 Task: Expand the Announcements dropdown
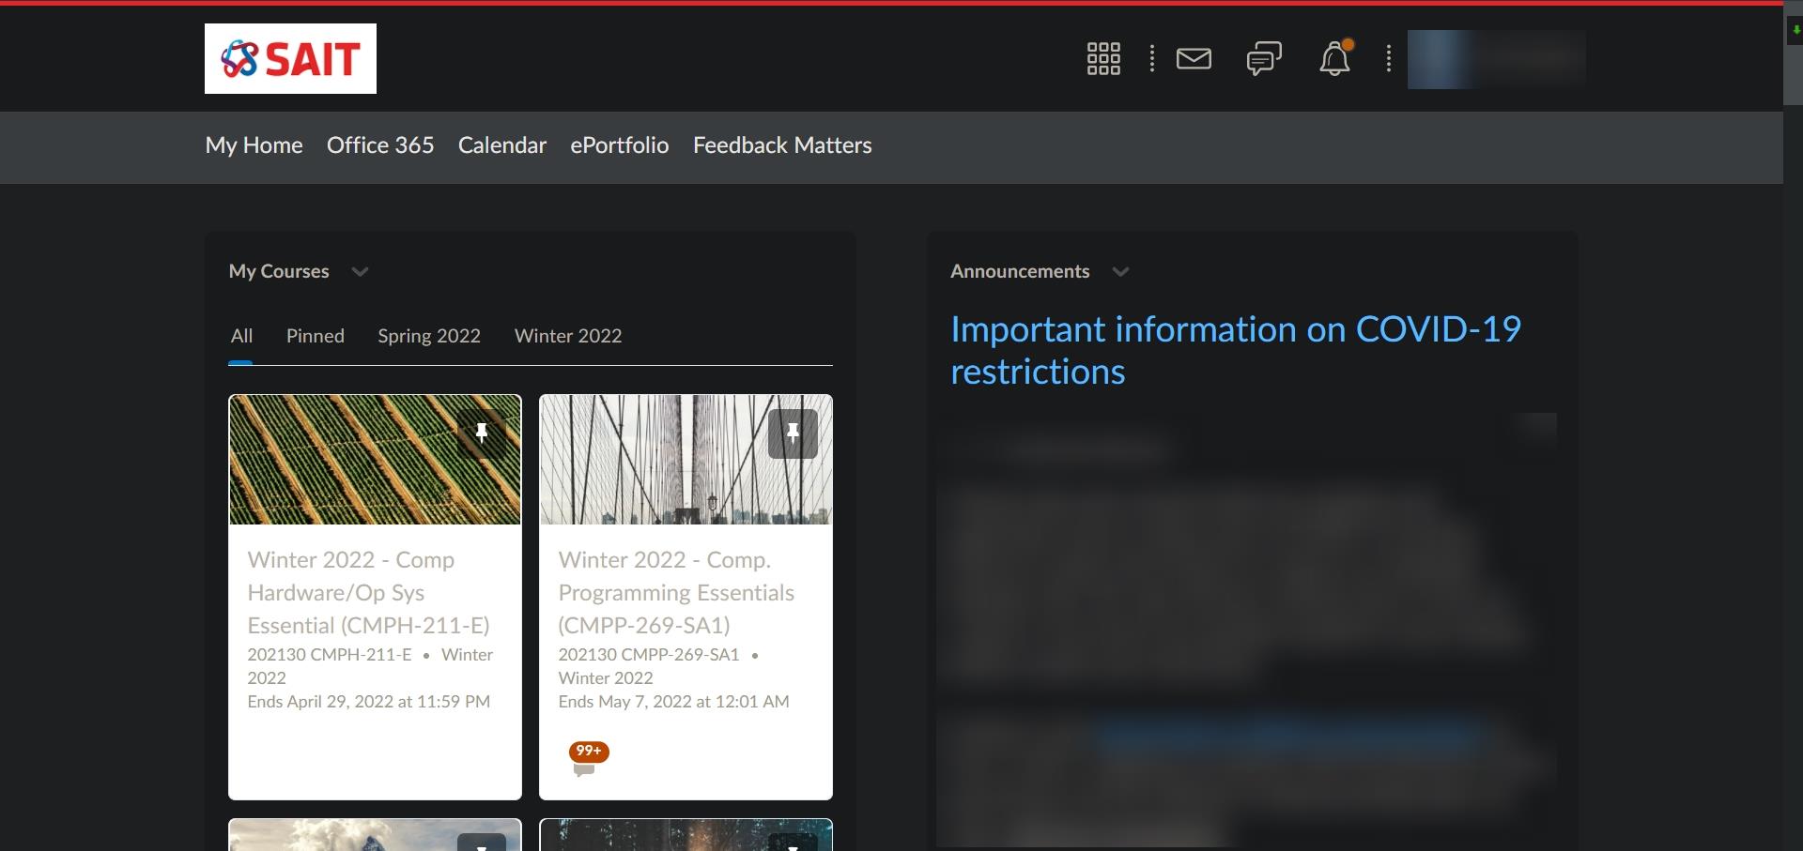tap(1121, 272)
